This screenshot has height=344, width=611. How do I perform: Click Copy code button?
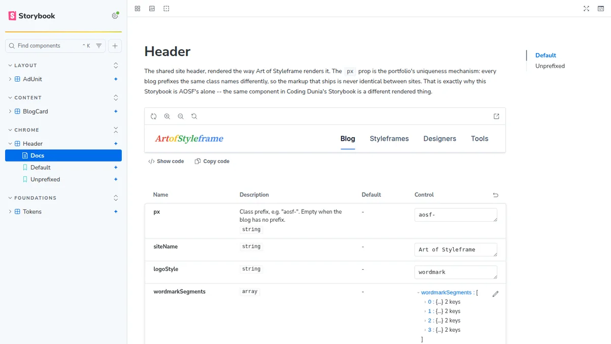(212, 161)
